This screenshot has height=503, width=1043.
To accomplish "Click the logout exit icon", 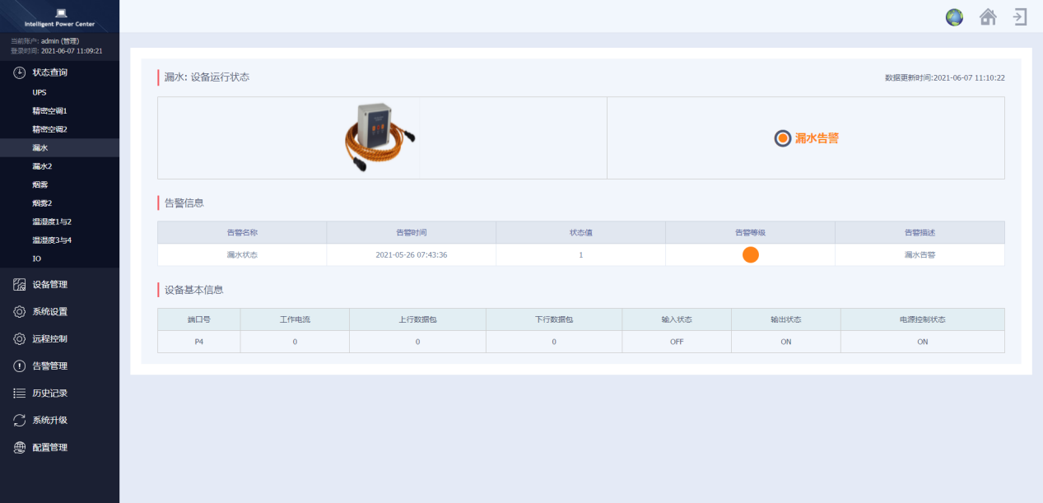I will (x=1020, y=17).
